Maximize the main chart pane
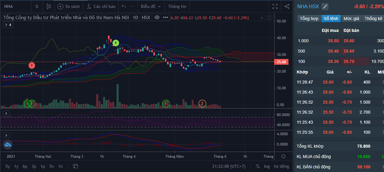The width and height of the screenshot is (384, 172). click(x=269, y=17)
